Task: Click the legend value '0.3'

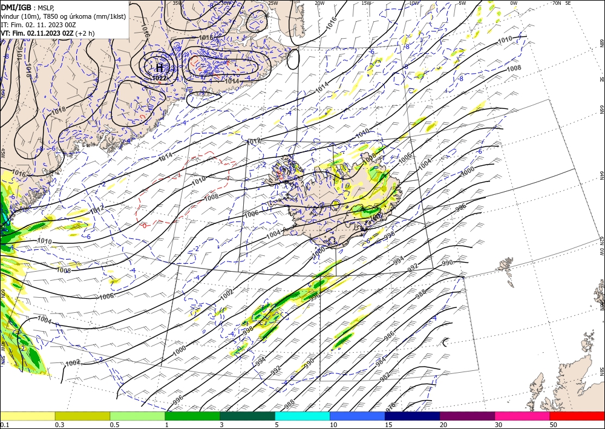Action: pyautogui.click(x=59, y=425)
